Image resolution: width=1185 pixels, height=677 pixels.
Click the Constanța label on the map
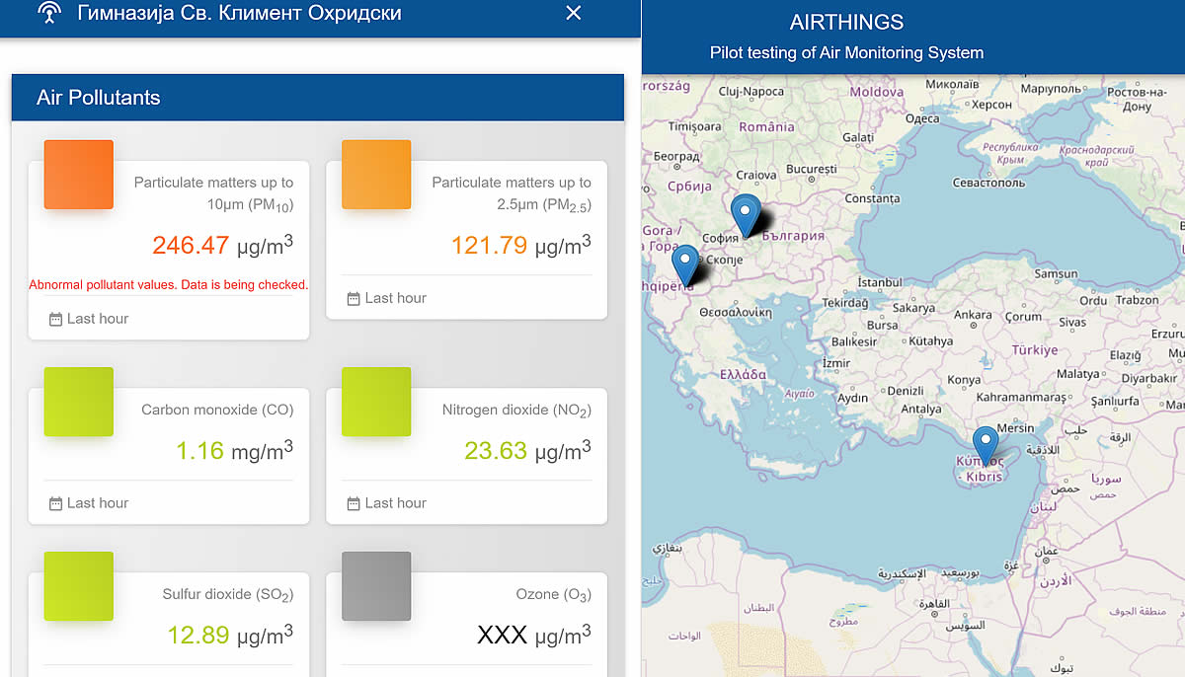pos(872,198)
